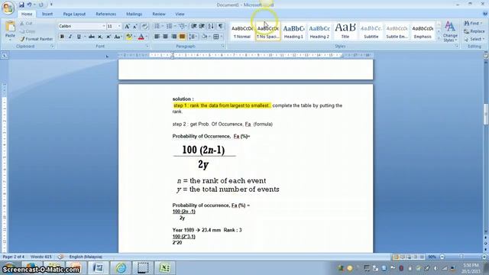Apply the red font color
The height and width of the screenshot is (275, 489).
[x=141, y=37]
